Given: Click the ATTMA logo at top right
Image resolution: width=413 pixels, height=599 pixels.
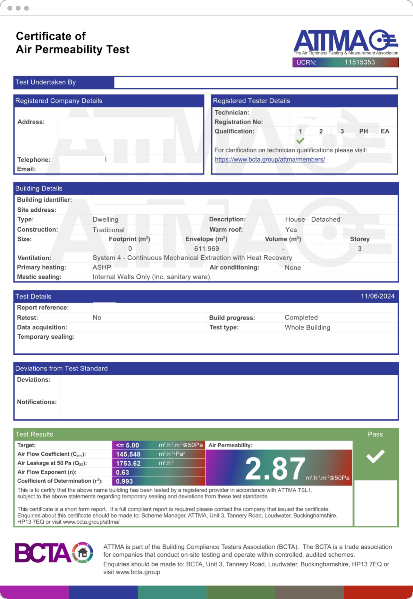Looking at the screenshot, I should pos(346,42).
